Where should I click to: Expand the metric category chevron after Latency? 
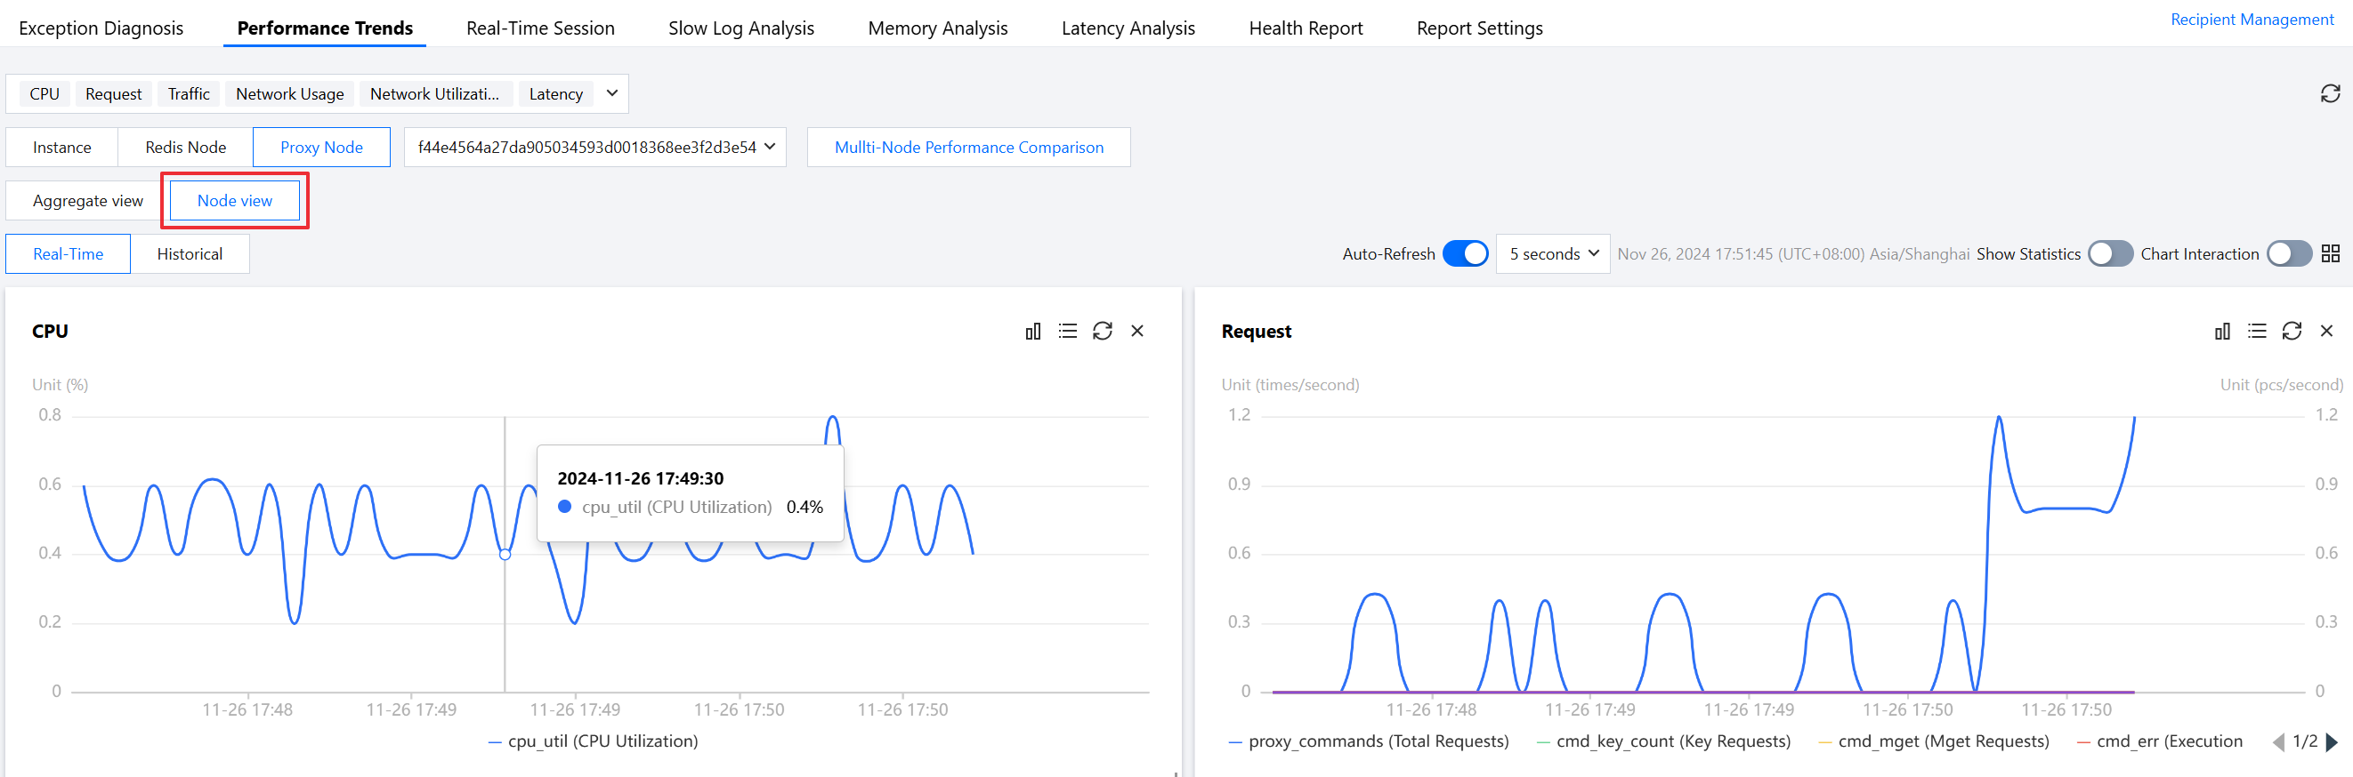click(612, 93)
